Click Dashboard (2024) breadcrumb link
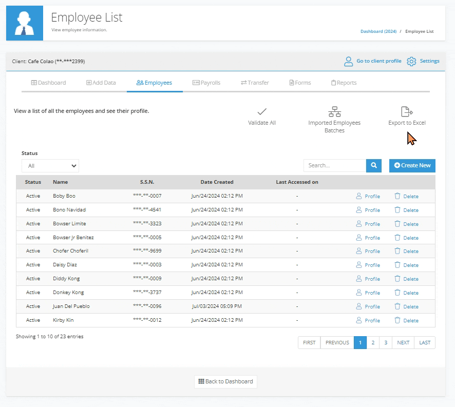Viewport: 455px width, 407px height. pyautogui.click(x=378, y=31)
